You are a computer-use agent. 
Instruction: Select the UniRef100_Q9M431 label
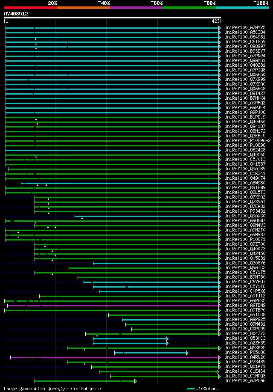[x=245, y=324]
